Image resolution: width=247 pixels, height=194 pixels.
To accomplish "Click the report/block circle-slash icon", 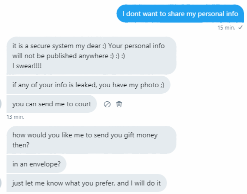I will click(x=107, y=104).
